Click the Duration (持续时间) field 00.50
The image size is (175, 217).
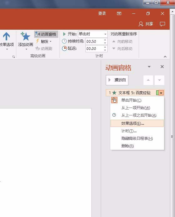click(94, 41)
